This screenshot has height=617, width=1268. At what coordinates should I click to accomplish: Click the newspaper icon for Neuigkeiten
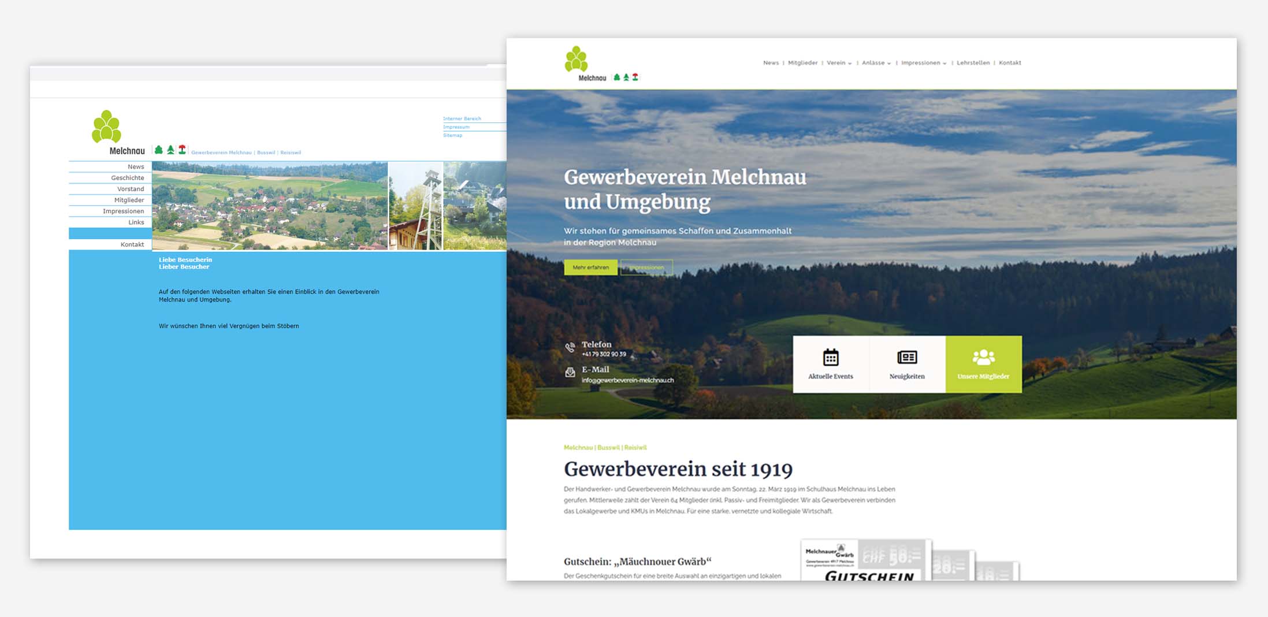tap(907, 358)
